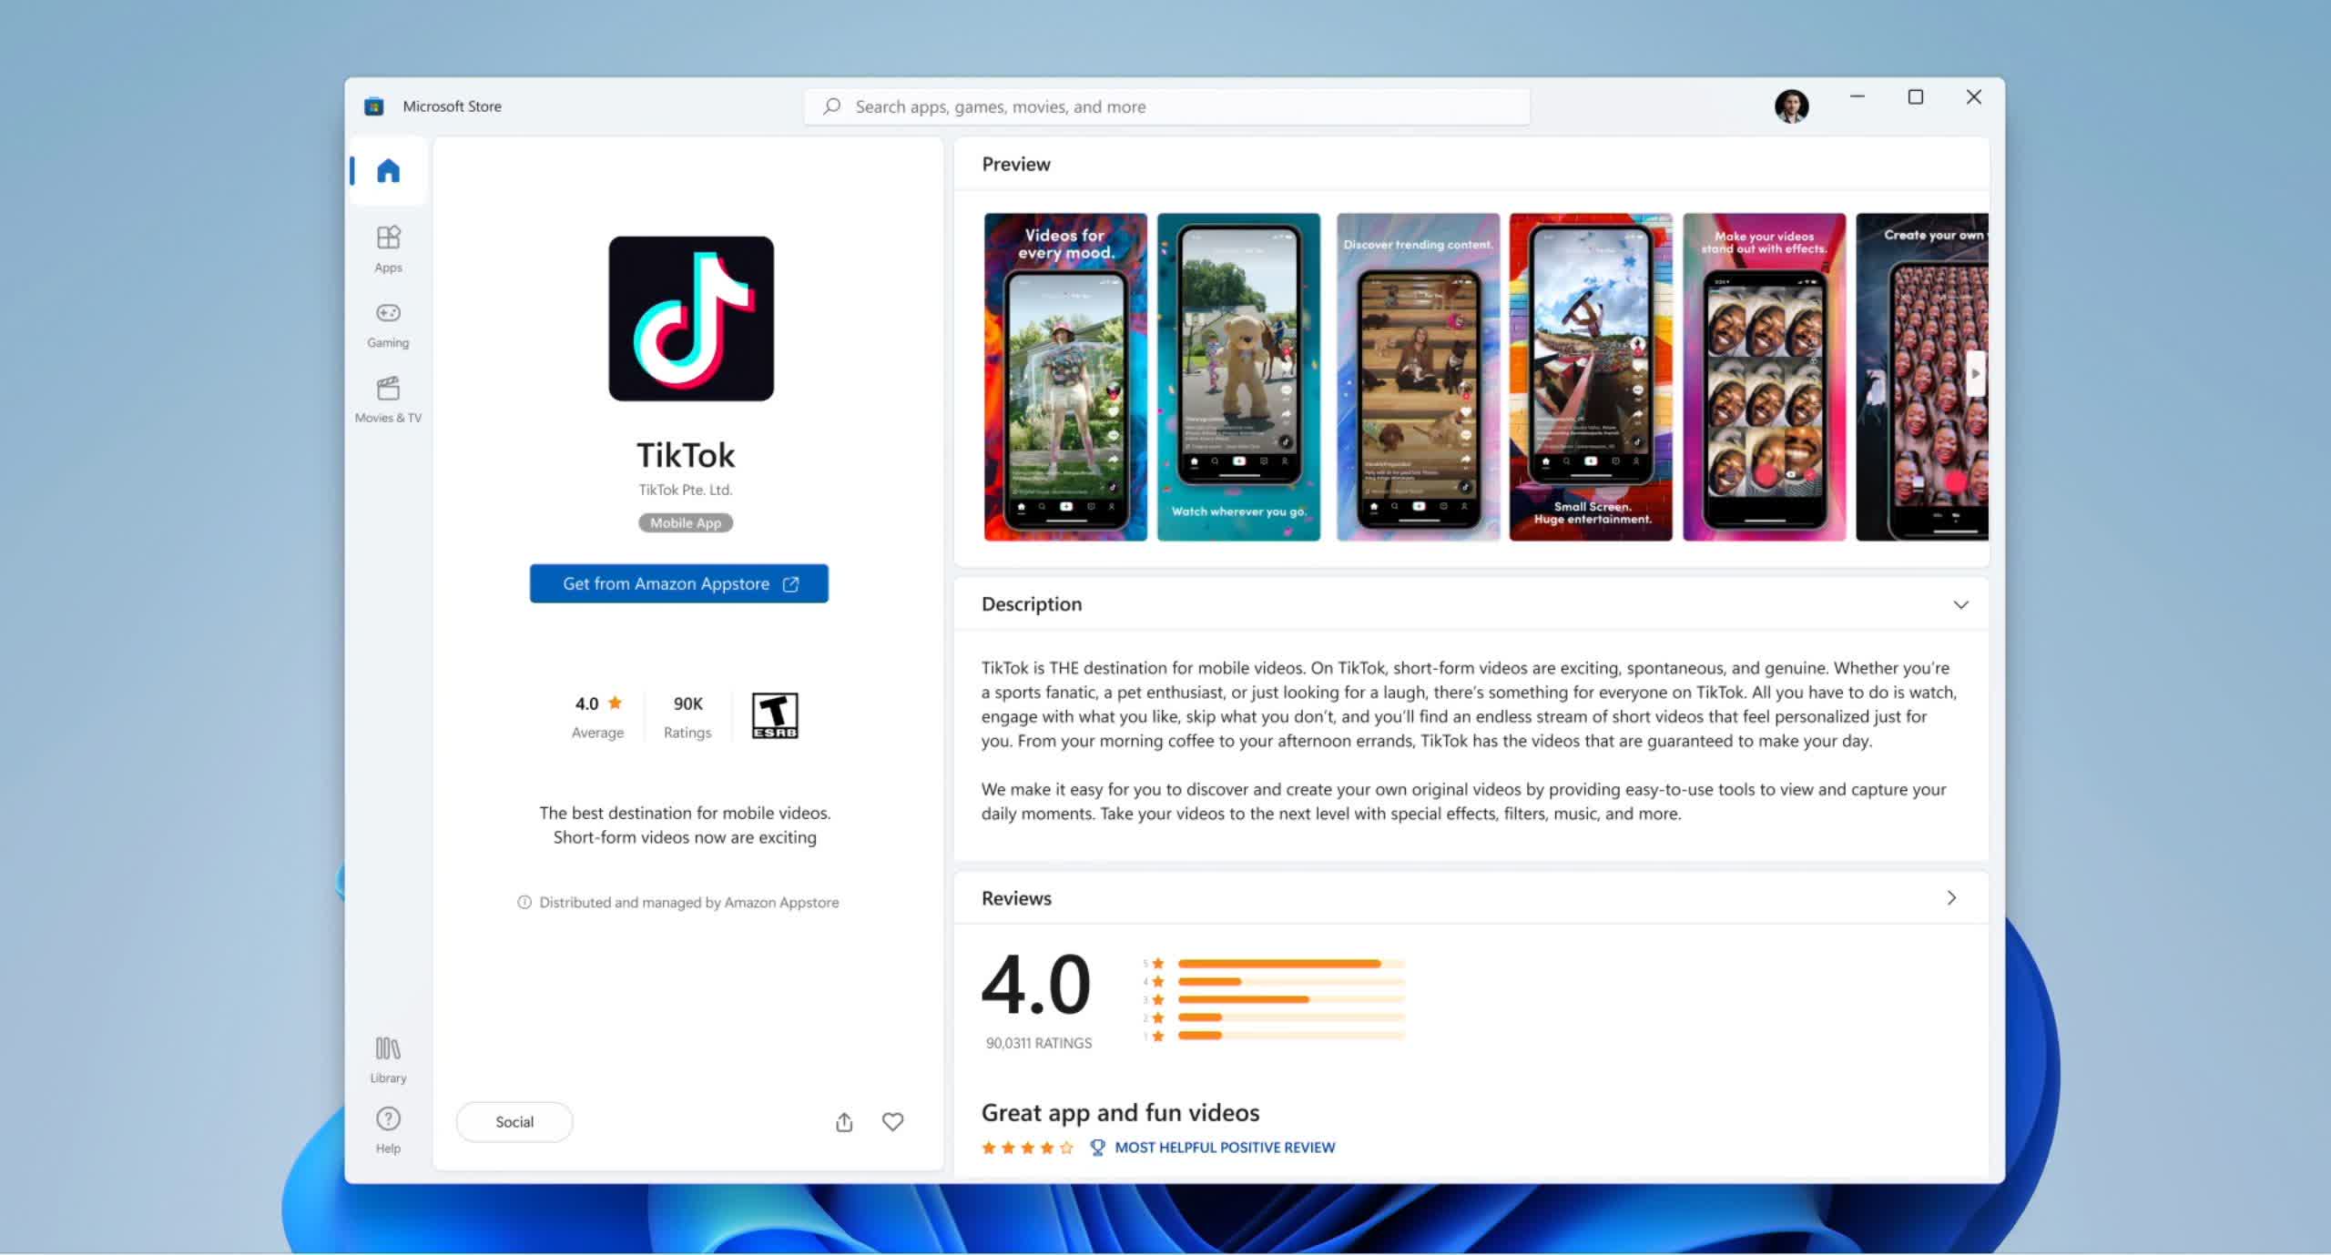Close the Microsoft Store window

coord(1974,96)
